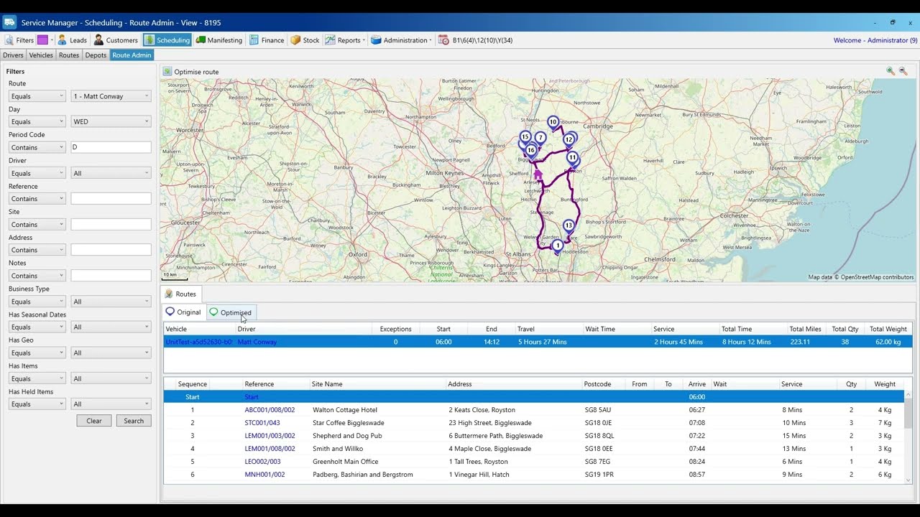Sort by the Exceptions column header
Viewport: 920px width, 517px height.
coord(395,329)
